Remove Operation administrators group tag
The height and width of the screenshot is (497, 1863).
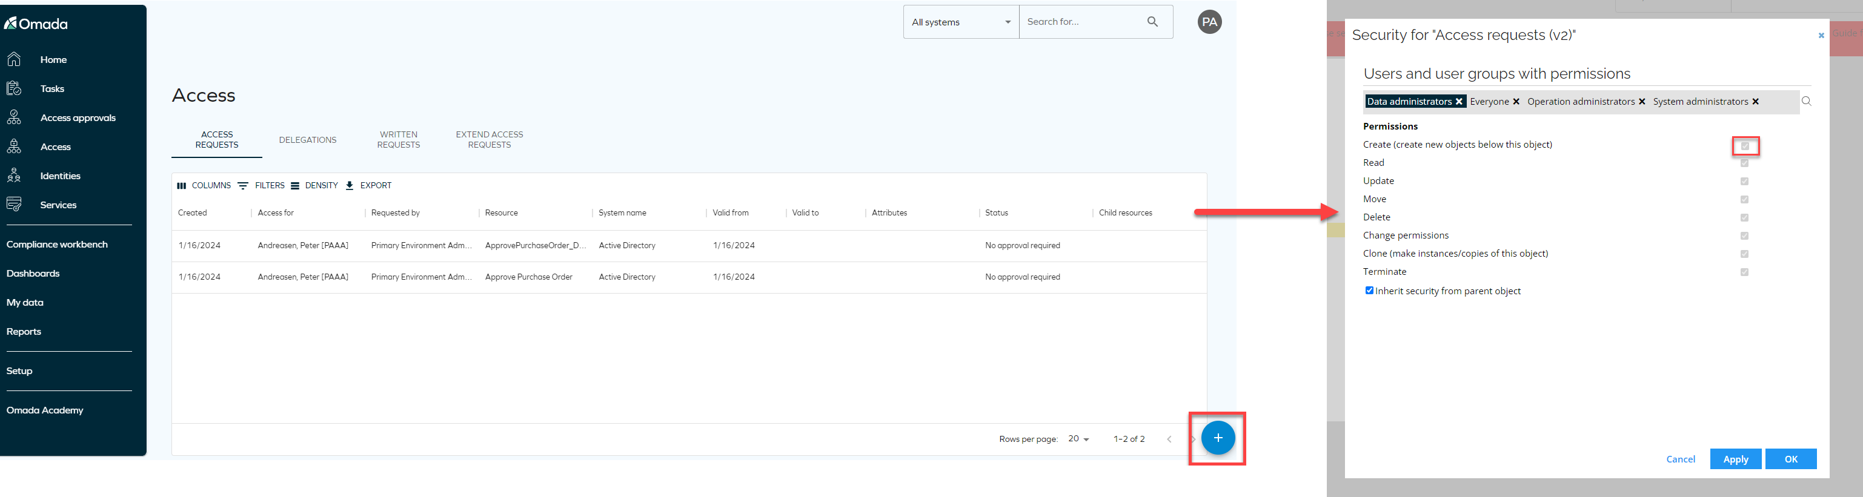click(1642, 102)
